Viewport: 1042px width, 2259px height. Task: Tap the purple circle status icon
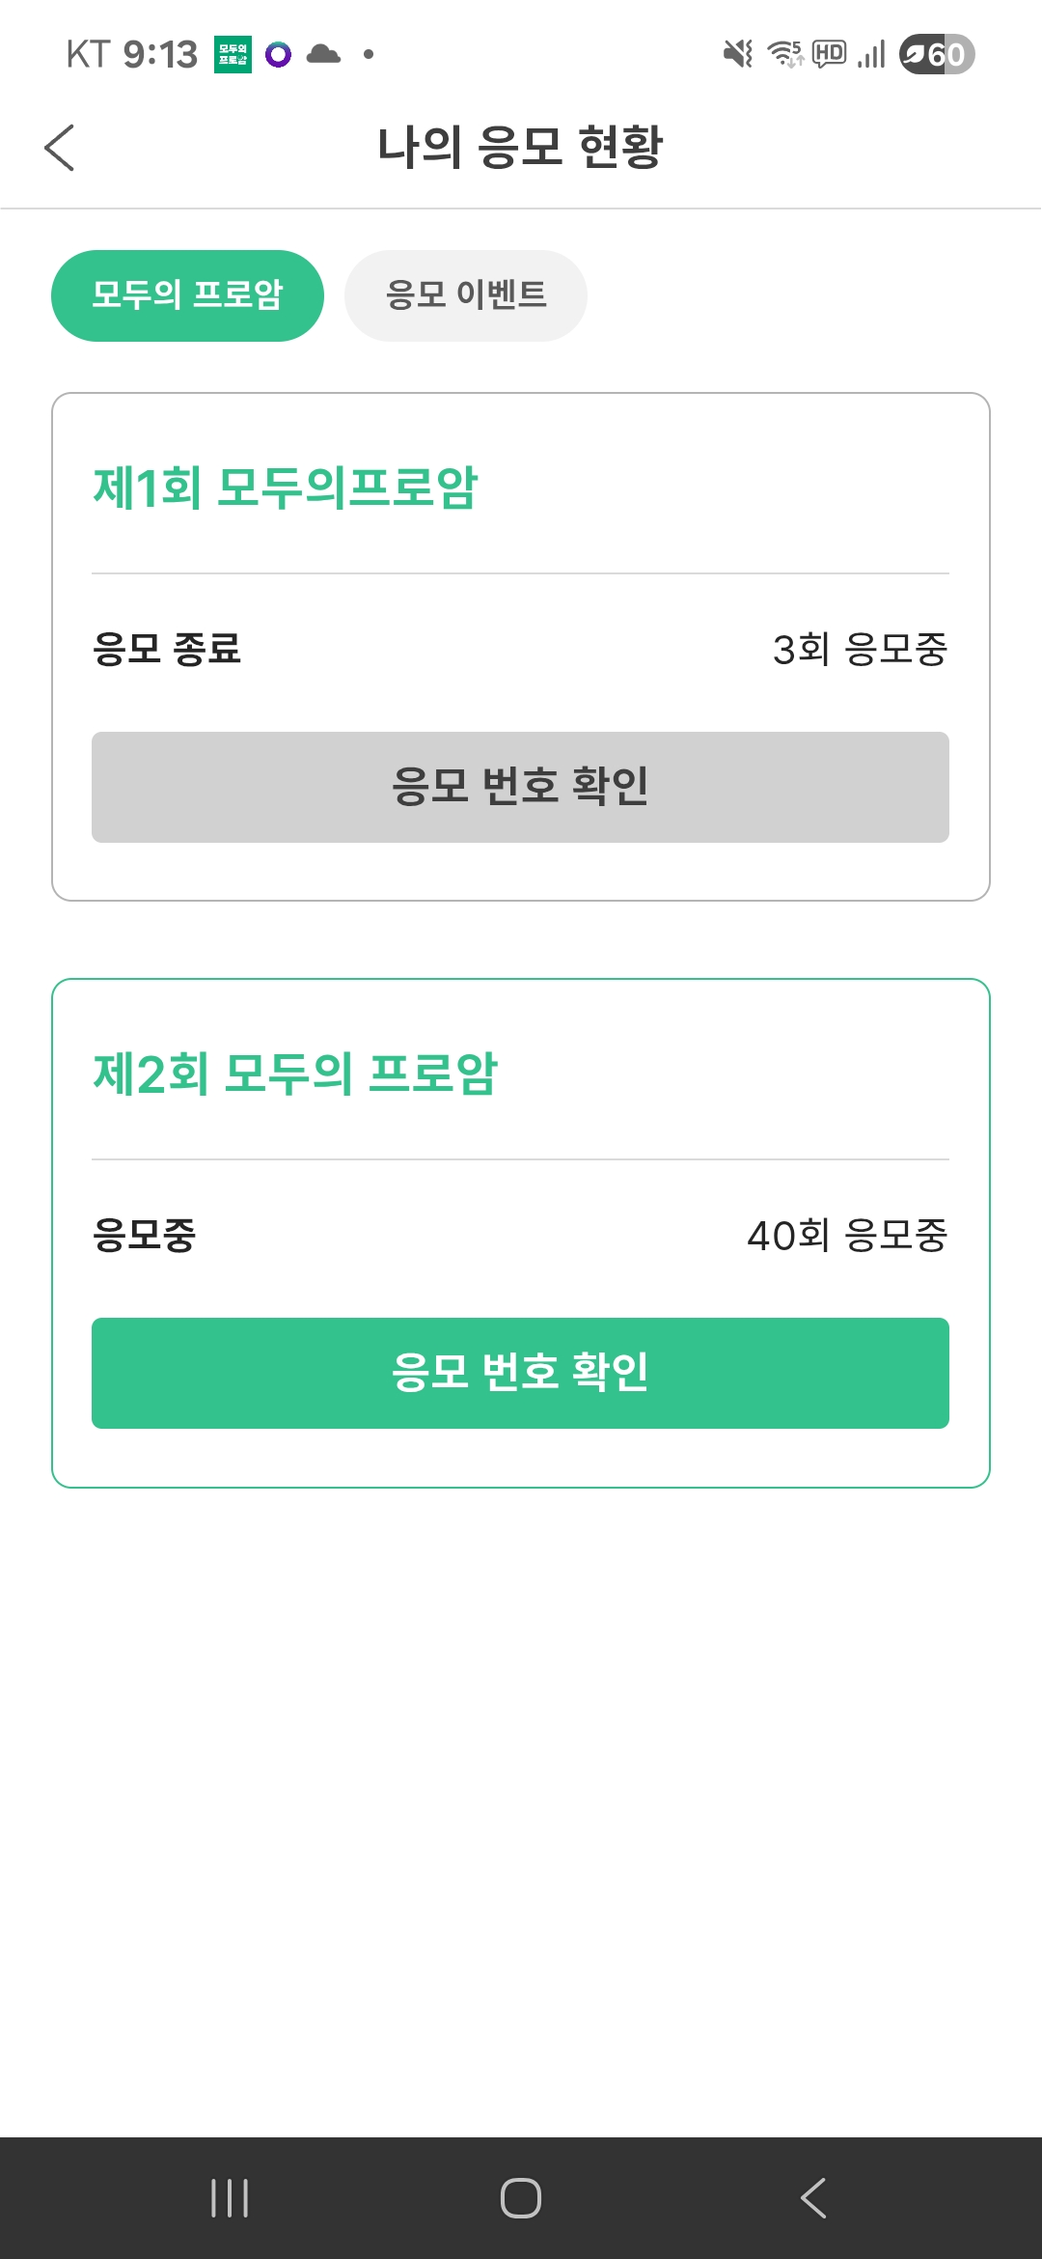coord(278,54)
